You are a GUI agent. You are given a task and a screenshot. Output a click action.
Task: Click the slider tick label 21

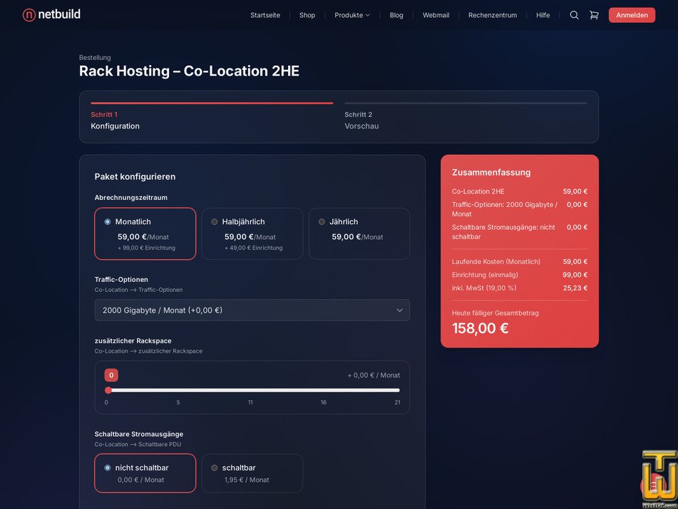tap(397, 403)
